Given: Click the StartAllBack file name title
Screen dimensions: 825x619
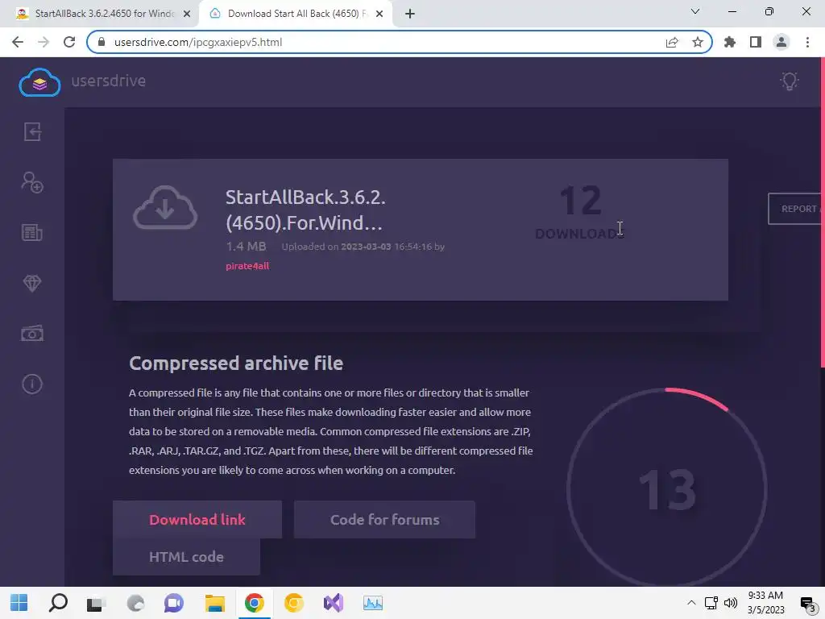Looking at the screenshot, I should (x=305, y=210).
